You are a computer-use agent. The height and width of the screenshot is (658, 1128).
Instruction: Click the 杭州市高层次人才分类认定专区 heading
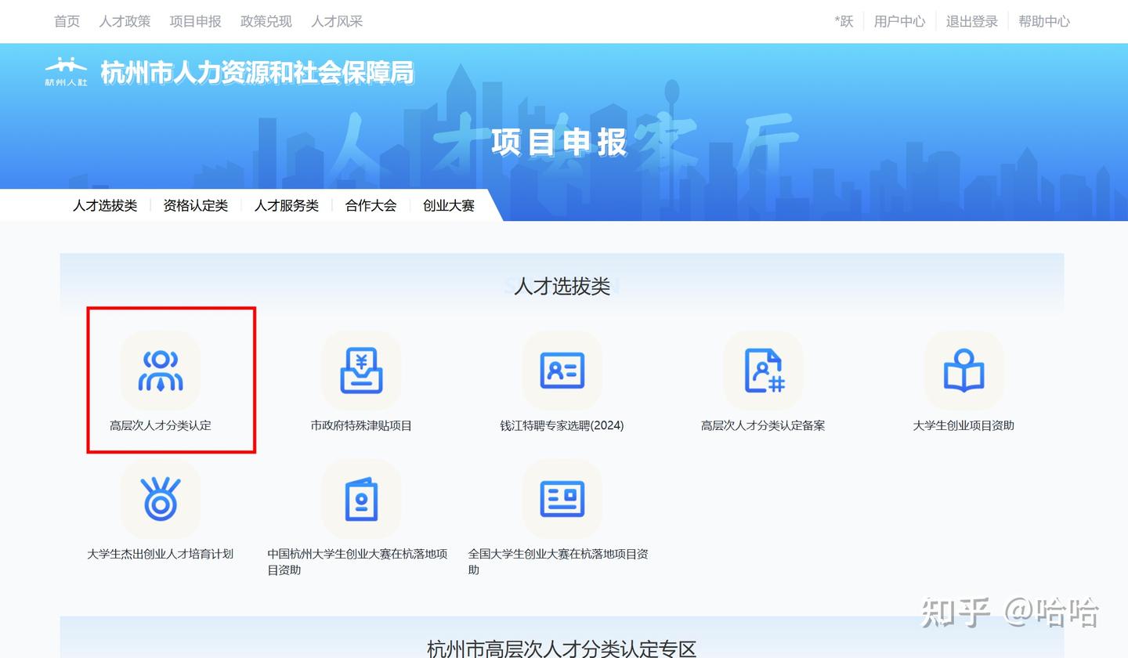562,649
